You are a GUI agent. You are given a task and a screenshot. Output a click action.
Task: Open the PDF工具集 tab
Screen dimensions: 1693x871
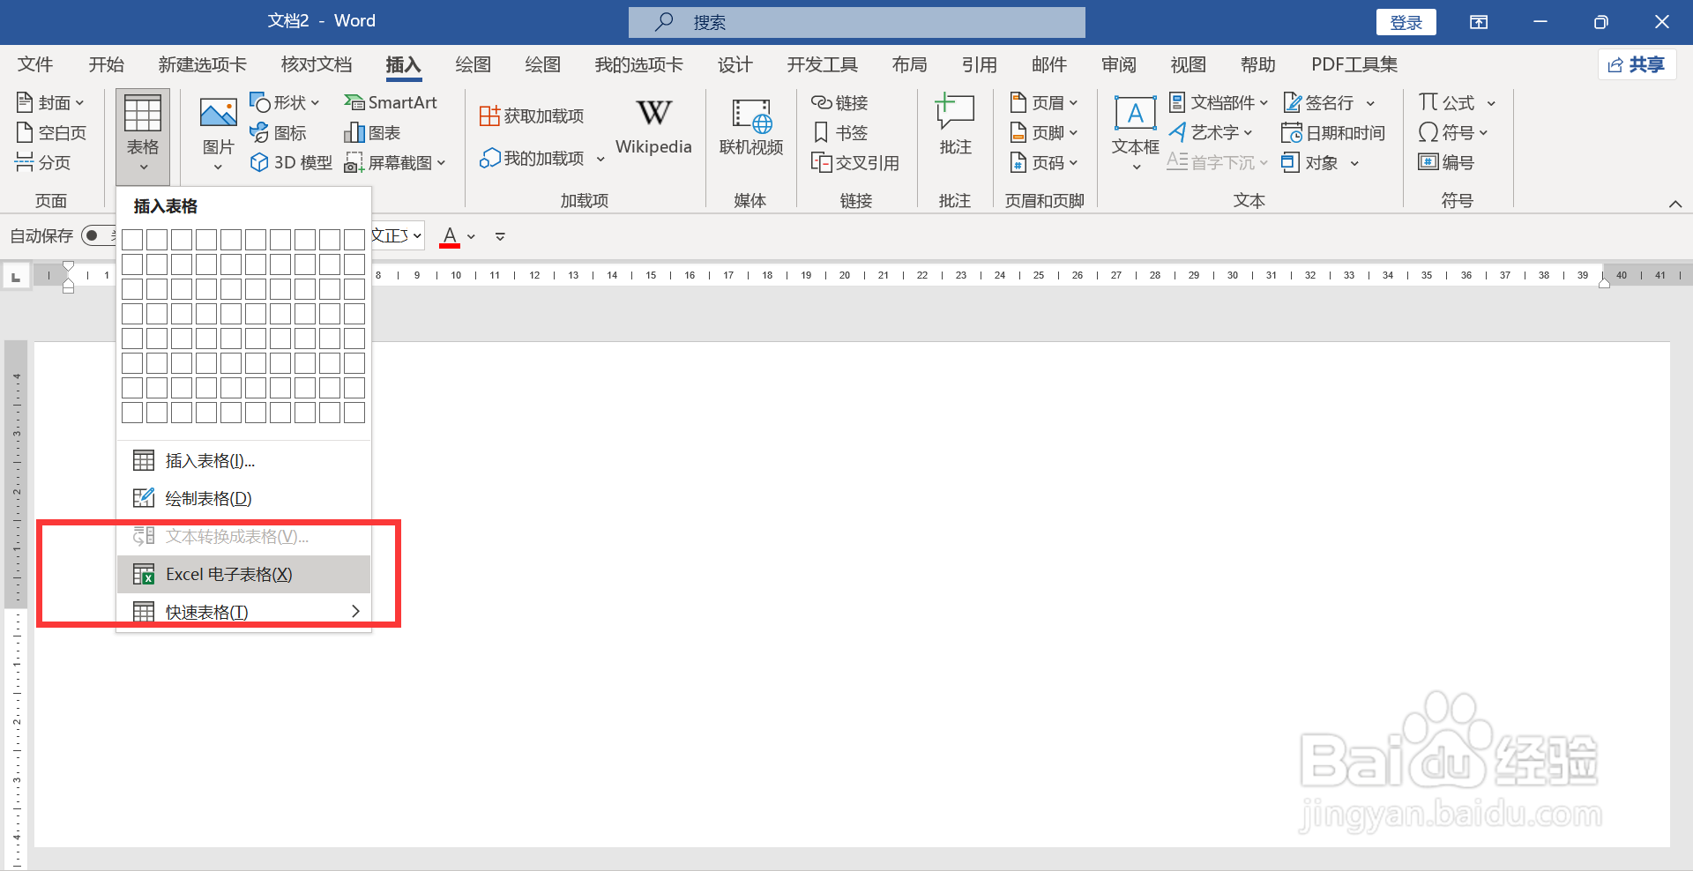tap(1354, 65)
